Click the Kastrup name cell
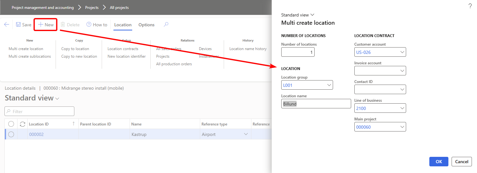477x173 pixels. tap(164, 134)
